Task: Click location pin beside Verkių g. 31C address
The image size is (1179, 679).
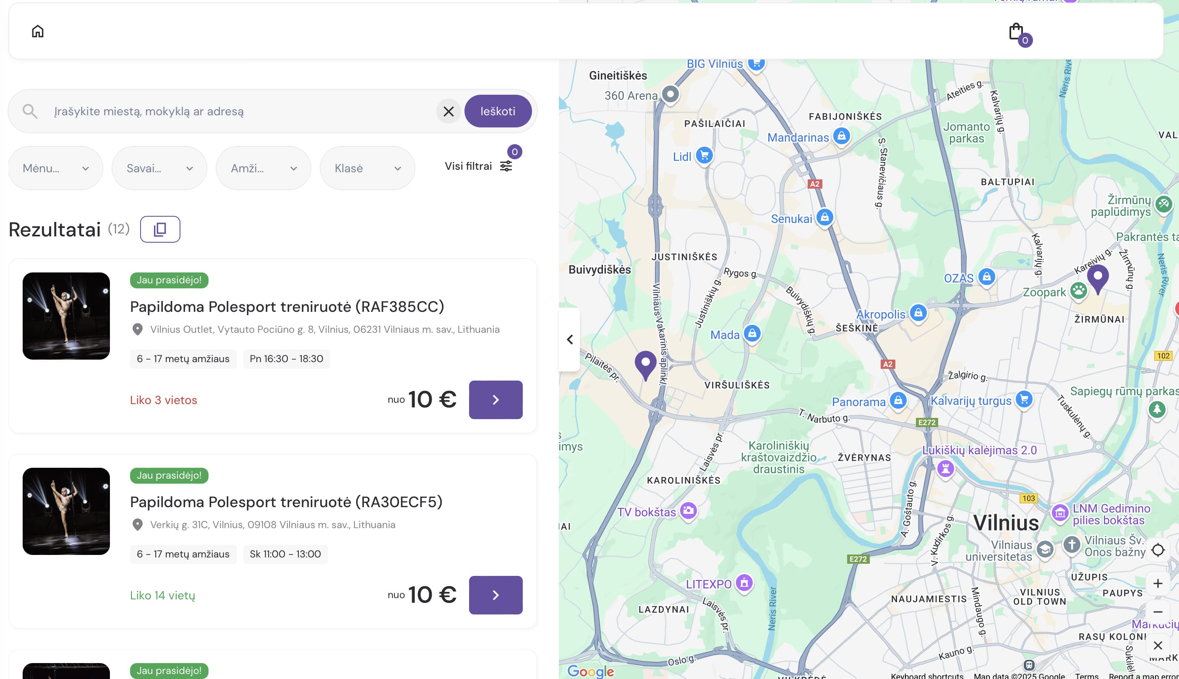Action: [x=137, y=525]
